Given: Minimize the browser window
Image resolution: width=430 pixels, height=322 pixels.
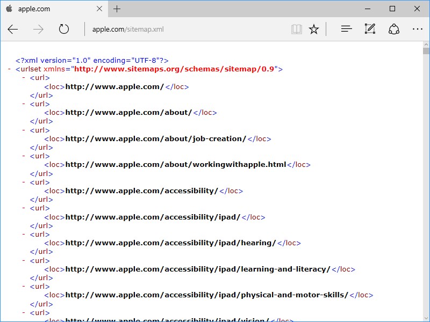Looking at the screenshot, I should click(368, 9).
